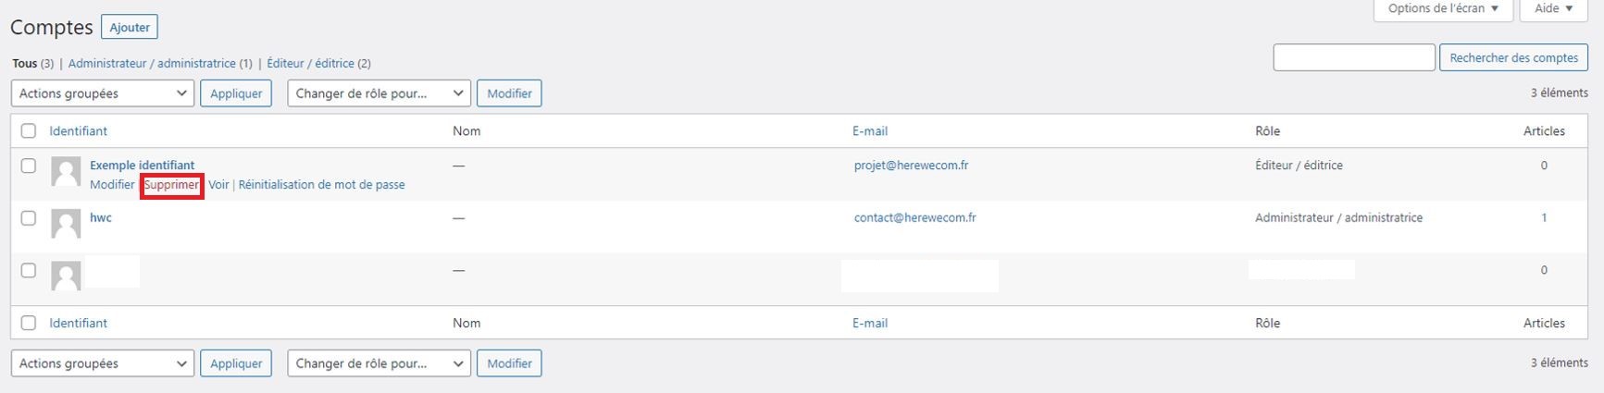Image resolution: width=1604 pixels, height=393 pixels.
Task: Open the top Actions groupées dropdown
Action: coord(103,93)
